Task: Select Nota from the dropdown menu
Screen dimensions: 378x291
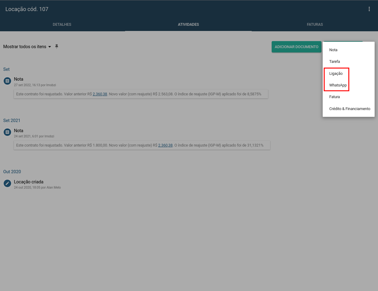Action: tap(348, 50)
